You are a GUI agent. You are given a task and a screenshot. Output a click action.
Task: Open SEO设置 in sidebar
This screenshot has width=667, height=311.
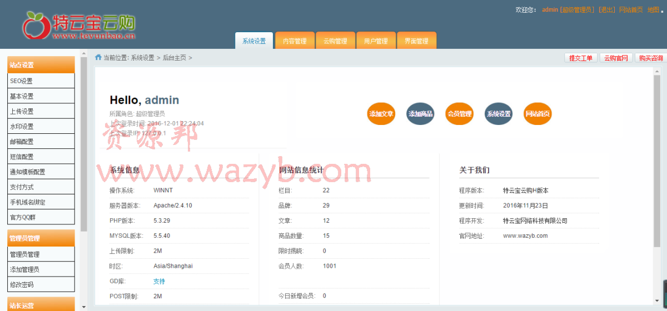(41, 81)
